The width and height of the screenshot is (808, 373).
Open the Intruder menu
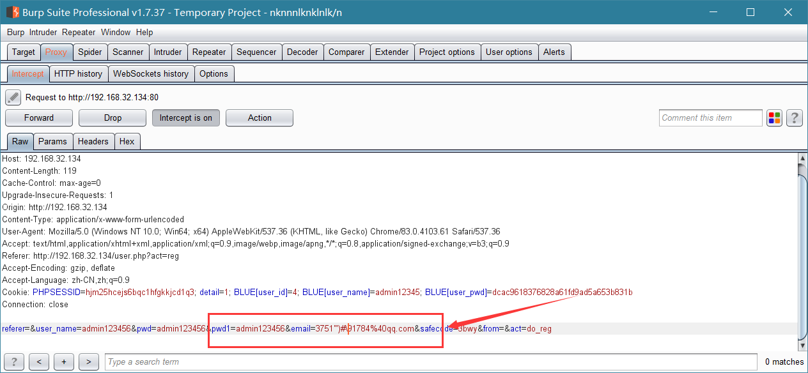click(43, 32)
